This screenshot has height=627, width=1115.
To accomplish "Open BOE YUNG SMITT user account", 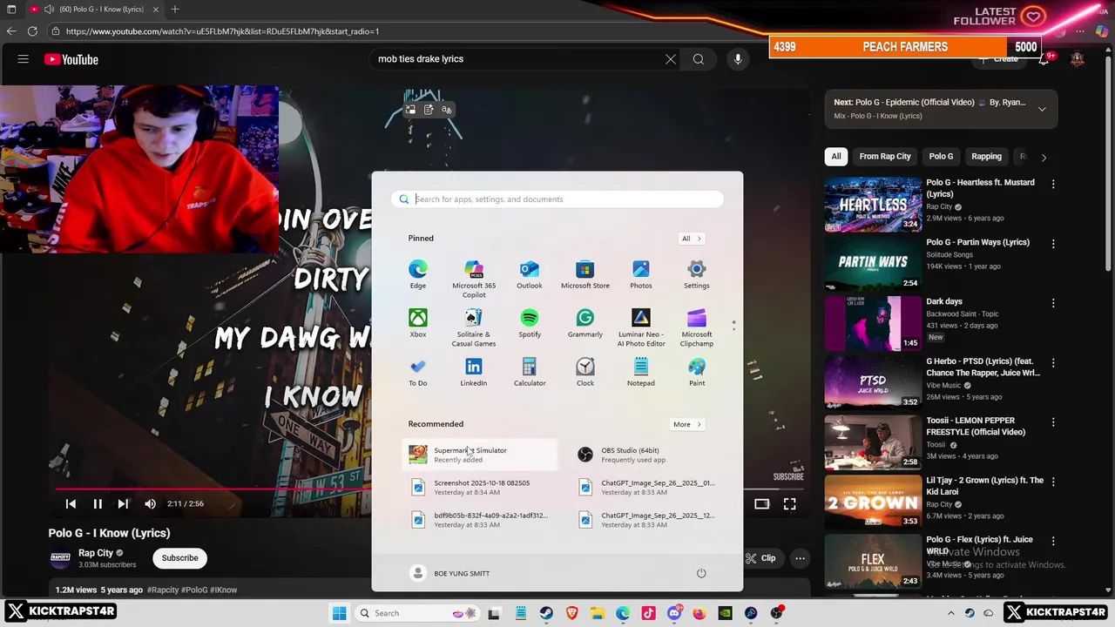I will pos(450,573).
